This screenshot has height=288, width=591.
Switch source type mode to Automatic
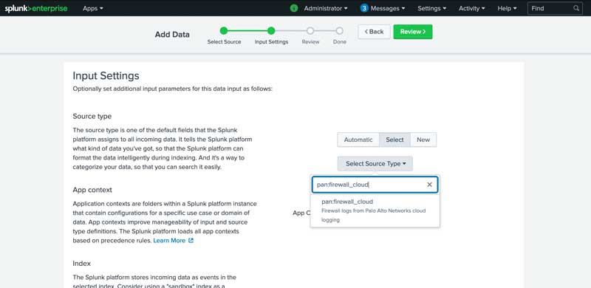[x=358, y=140]
